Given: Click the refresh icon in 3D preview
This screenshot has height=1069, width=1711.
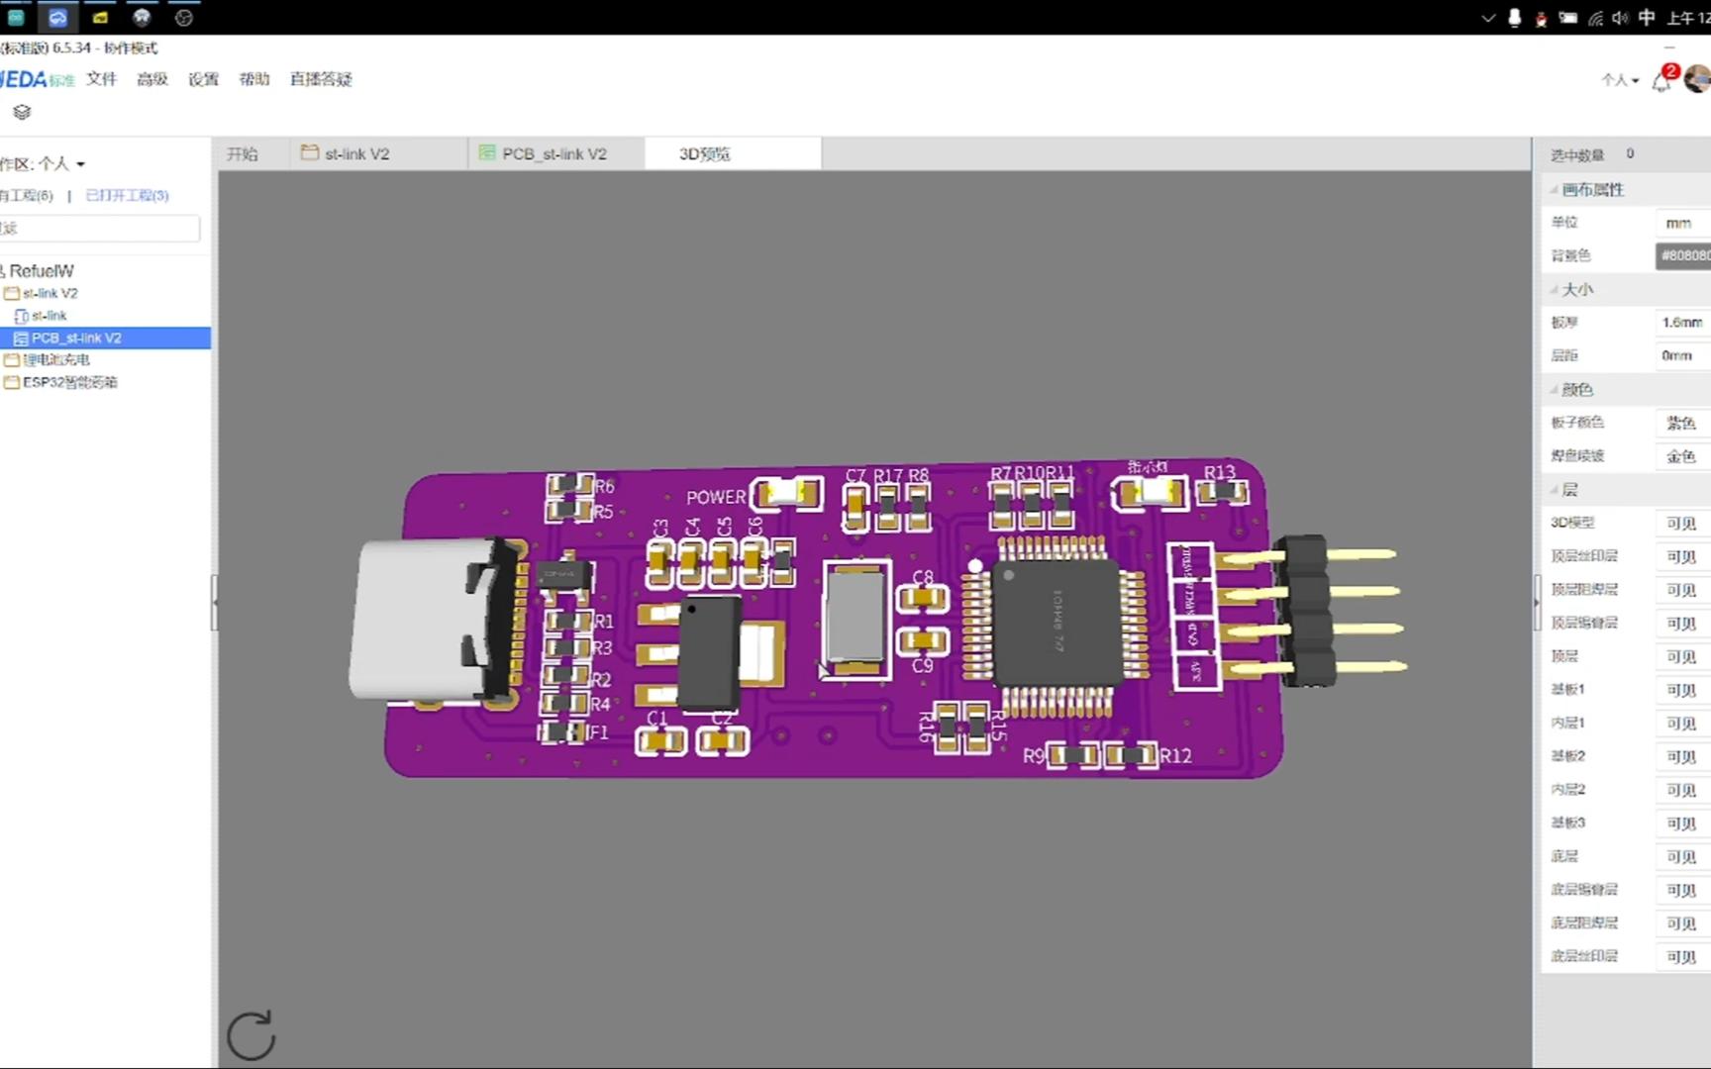Looking at the screenshot, I should tap(252, 1035).
